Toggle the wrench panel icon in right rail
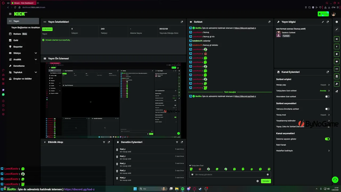Viewport: 341px width, 192px height. 337,84
